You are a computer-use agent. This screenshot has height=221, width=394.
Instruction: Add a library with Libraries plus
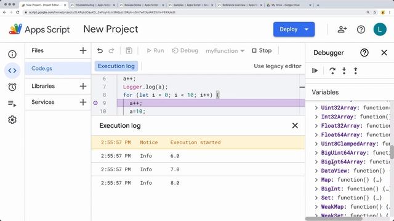coord(83,86)
